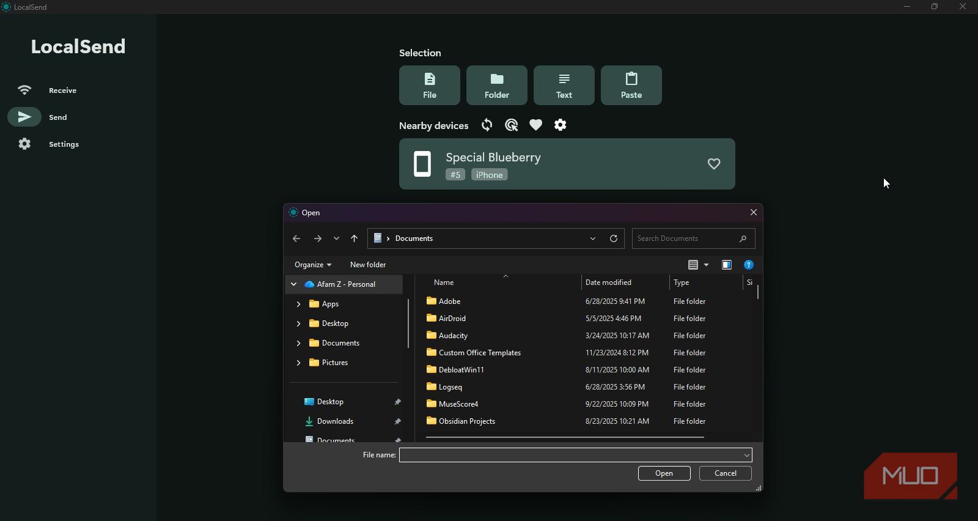This screenshot has width=978, height=521.
Task: Open the scan for devices radar icon
Action: tap(512, 125)
